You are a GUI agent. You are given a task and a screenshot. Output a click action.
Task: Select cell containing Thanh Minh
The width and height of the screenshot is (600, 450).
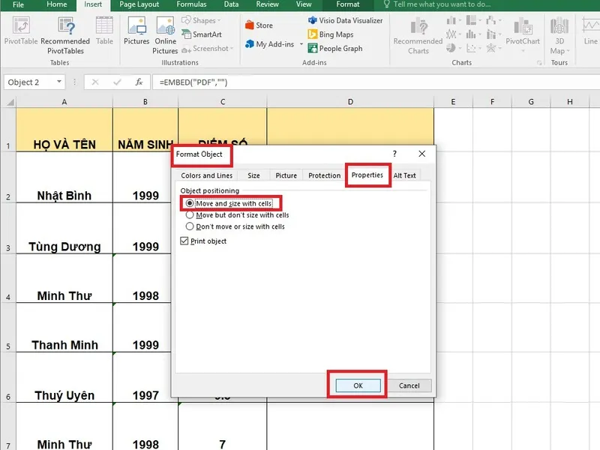[64, 327]
